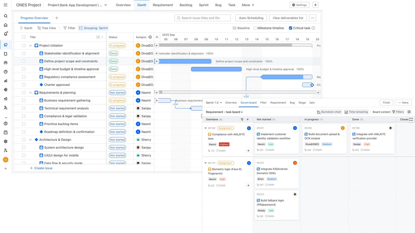Switch to Burndown chart in sprint panel
This screenshot has height=233, width=415.
[x=329, y=112]
